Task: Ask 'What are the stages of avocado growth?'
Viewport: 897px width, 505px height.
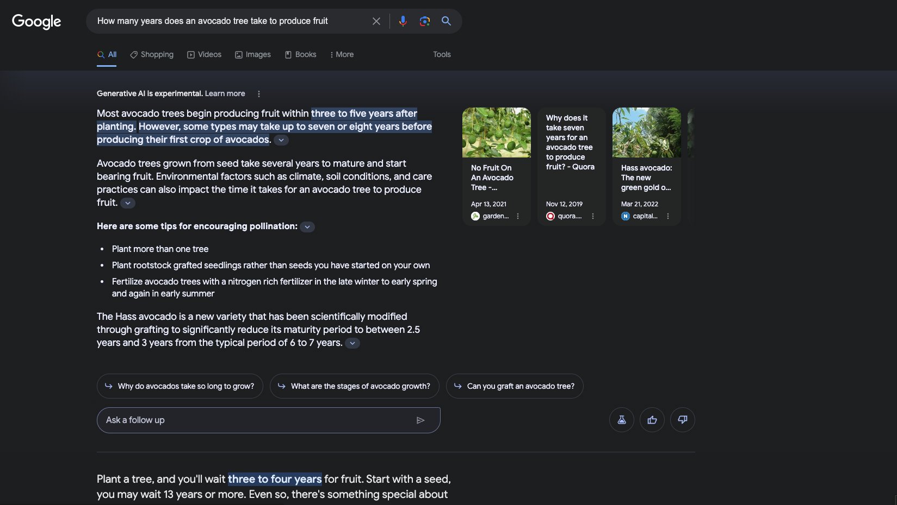Action: tap(355, 386)
